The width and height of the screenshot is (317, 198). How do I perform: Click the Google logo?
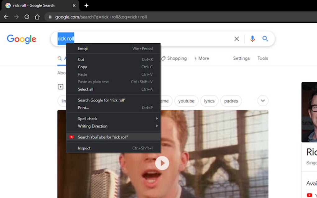[21, 39]
